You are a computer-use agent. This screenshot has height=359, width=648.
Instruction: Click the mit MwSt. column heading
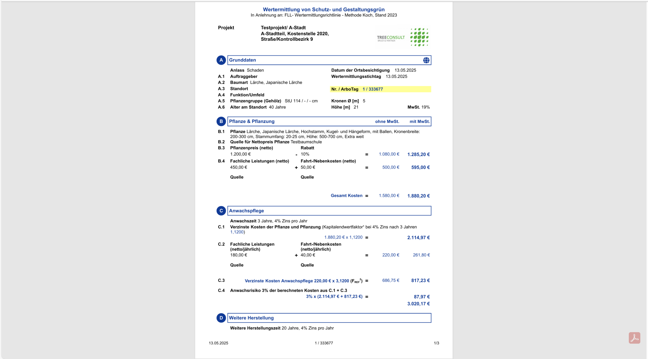click(420, 121)
